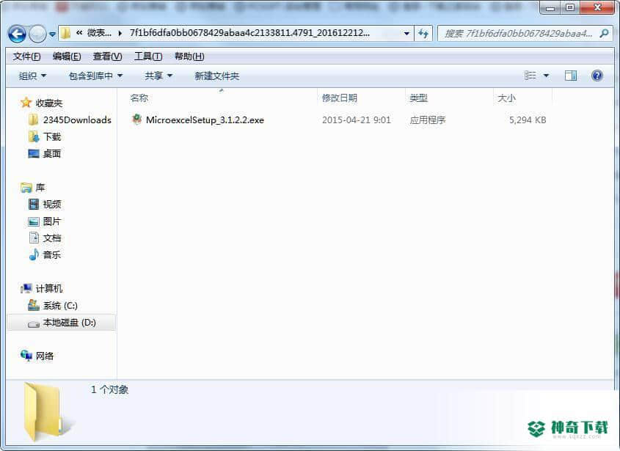Click the 2345Downloads folder icon
The image size is (620, 451).
pos(34,120)
